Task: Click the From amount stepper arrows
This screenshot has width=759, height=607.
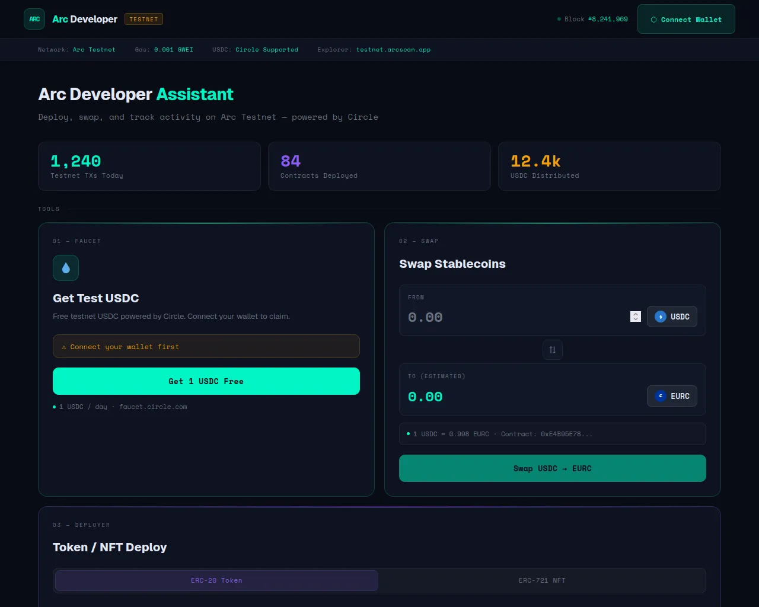Action: 636,317
